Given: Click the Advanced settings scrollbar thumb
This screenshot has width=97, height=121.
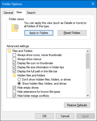Looking at the screenshot, I should tap(88, 61).
